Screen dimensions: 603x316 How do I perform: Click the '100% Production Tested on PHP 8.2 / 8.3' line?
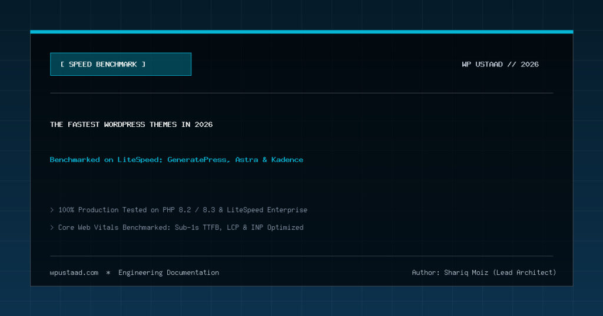[x=179, y=210]
